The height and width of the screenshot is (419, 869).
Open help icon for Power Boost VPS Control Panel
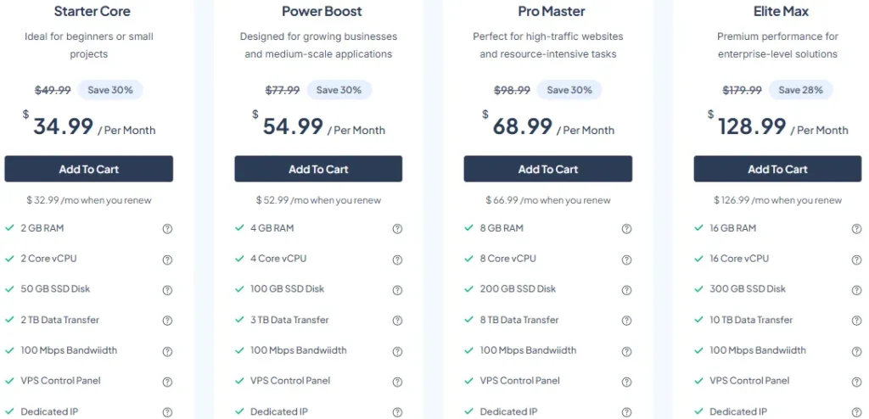coord(397,382)
